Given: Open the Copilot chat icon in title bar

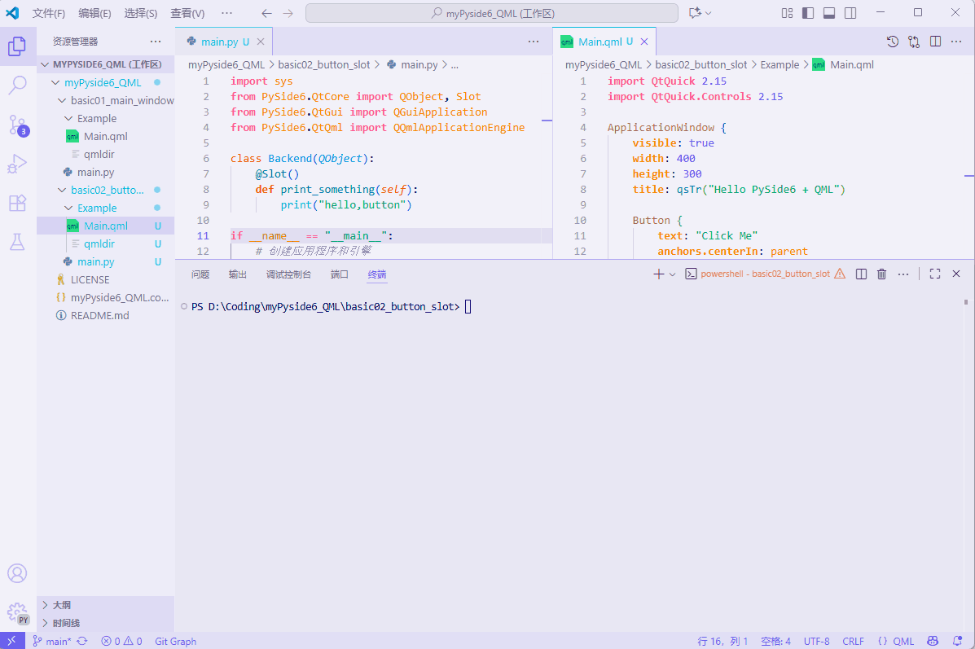Looking at the screenshot, I should (x=696, y=13).
